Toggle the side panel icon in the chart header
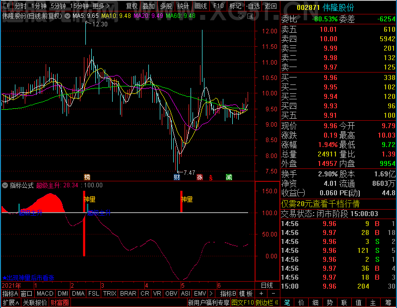Viewport: 397px width, 308px height. pos(250,16)
